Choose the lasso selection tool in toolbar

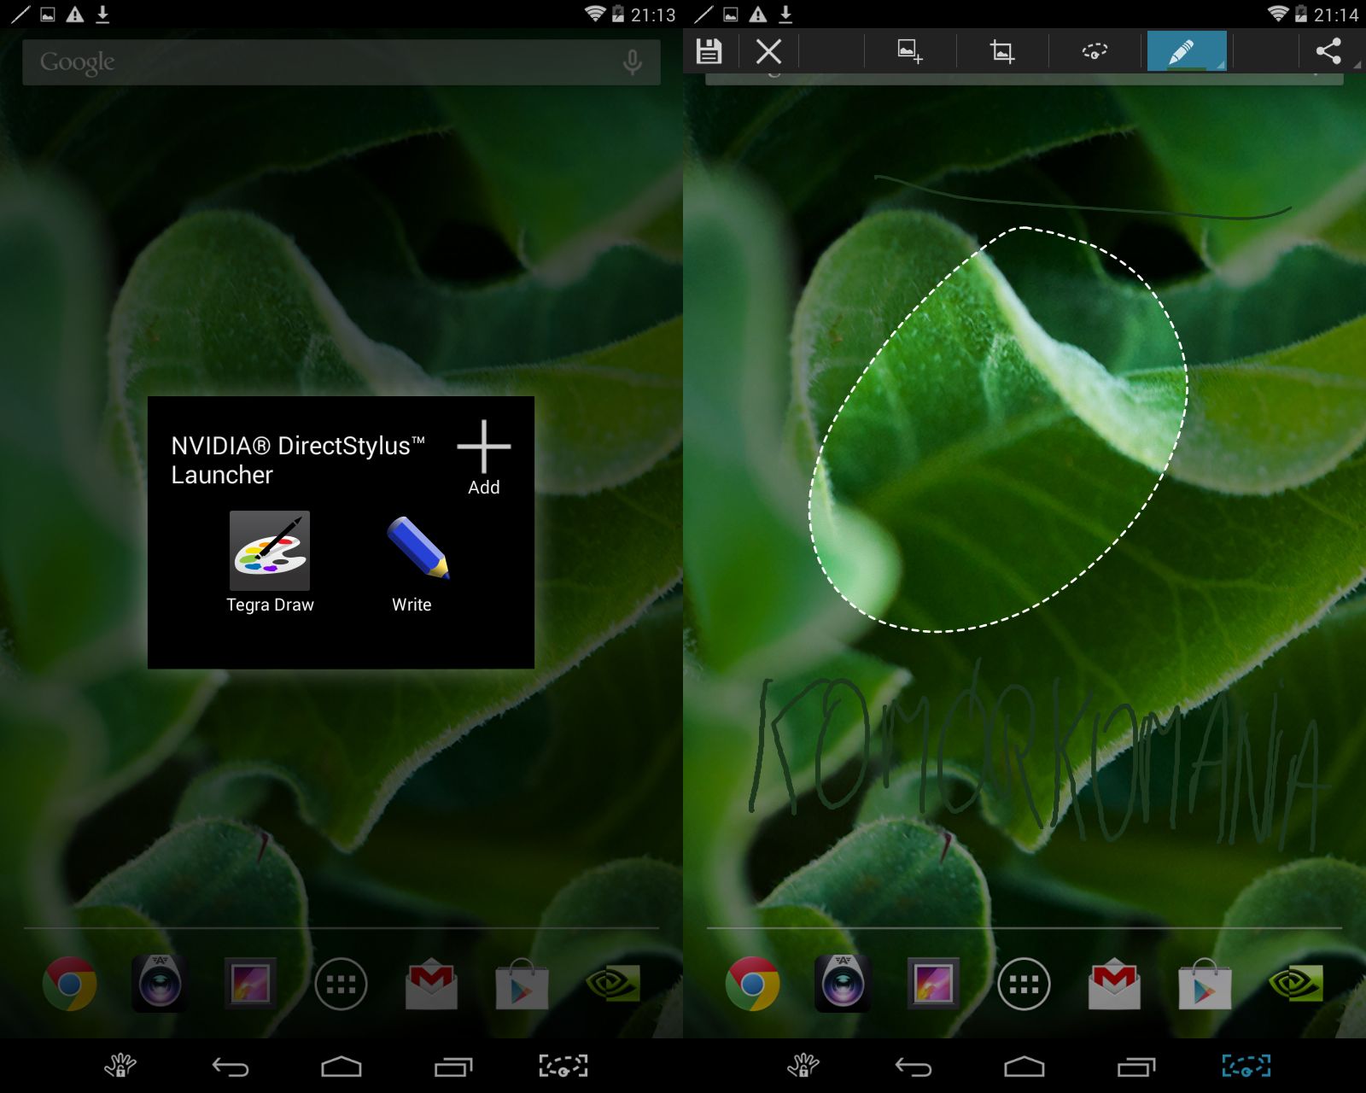(1095, 51)
